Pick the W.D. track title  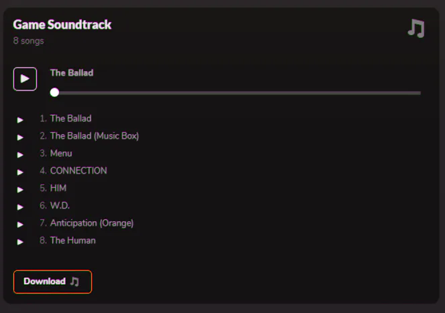pos(60,206)
